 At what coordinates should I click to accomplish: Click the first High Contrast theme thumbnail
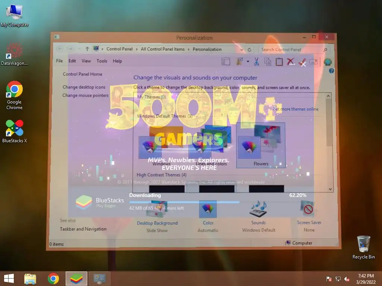(x=167, y=189)
